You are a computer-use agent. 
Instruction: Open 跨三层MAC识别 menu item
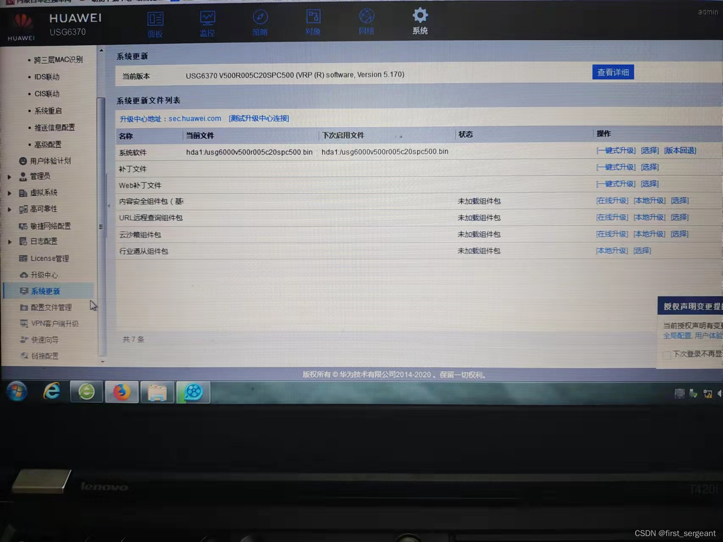(58, 60)
